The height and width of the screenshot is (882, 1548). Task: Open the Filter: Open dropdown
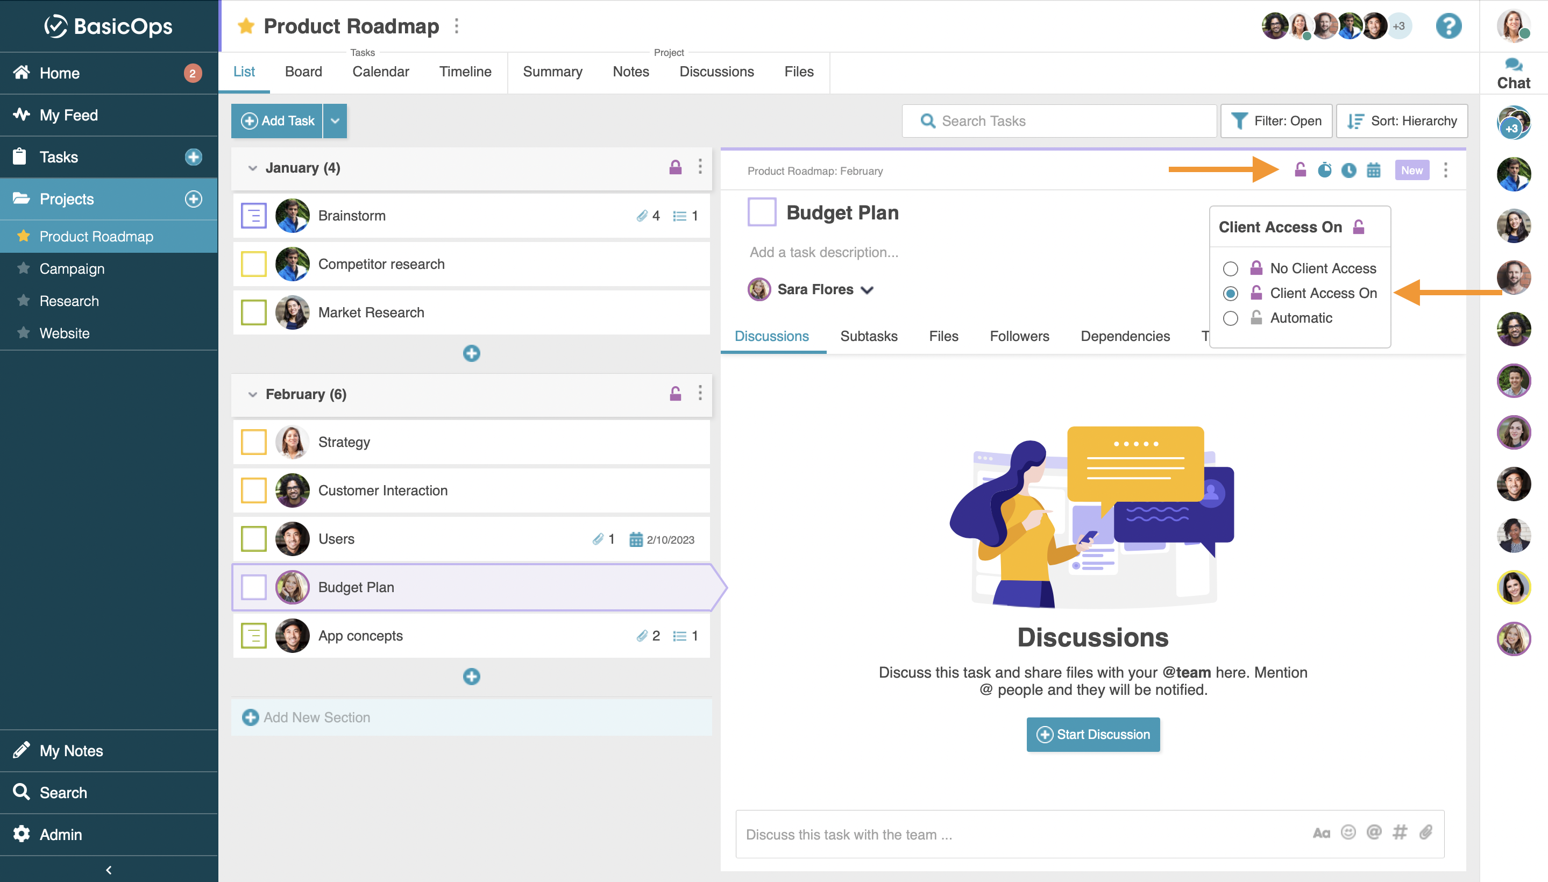(x=1276, y=120)
